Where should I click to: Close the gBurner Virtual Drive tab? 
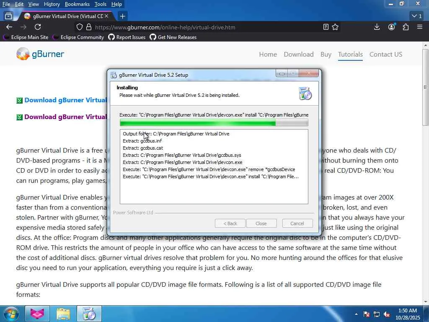(x=106, y=16)
